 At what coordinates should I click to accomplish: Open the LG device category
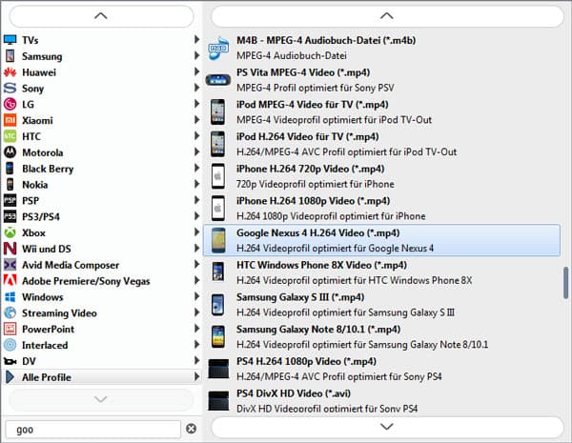point(102,104)
